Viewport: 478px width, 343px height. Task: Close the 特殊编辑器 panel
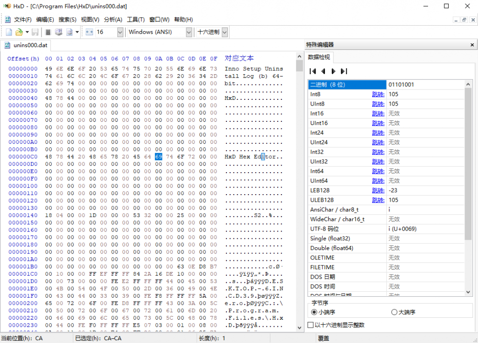coord(472,45)
